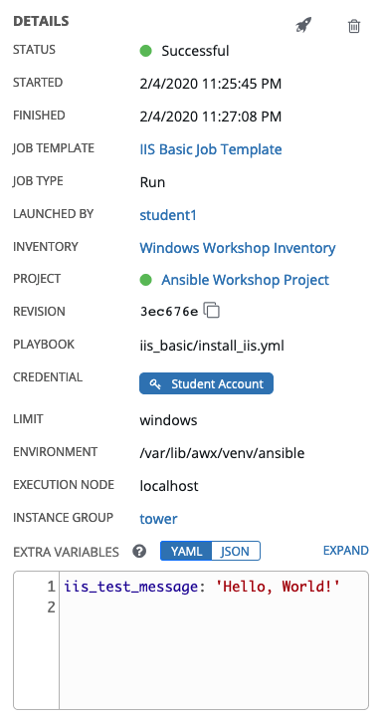Image resolution: width=382 pixels, height=724 pixels.
Task: Open student1 user link
Action: (168, 215)
